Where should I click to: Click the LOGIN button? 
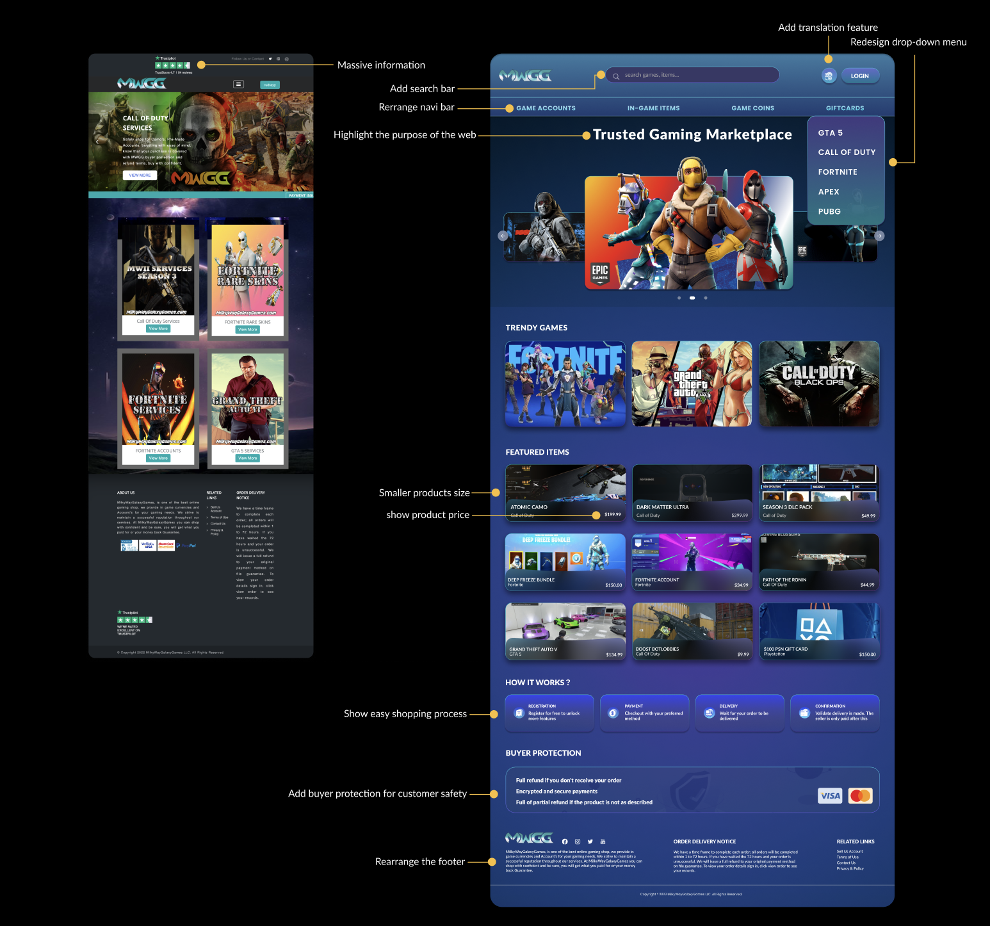click(x=860, y=76)
